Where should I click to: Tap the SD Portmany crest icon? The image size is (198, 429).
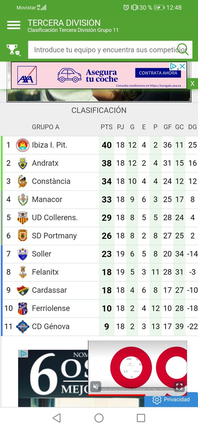(23, 236)
